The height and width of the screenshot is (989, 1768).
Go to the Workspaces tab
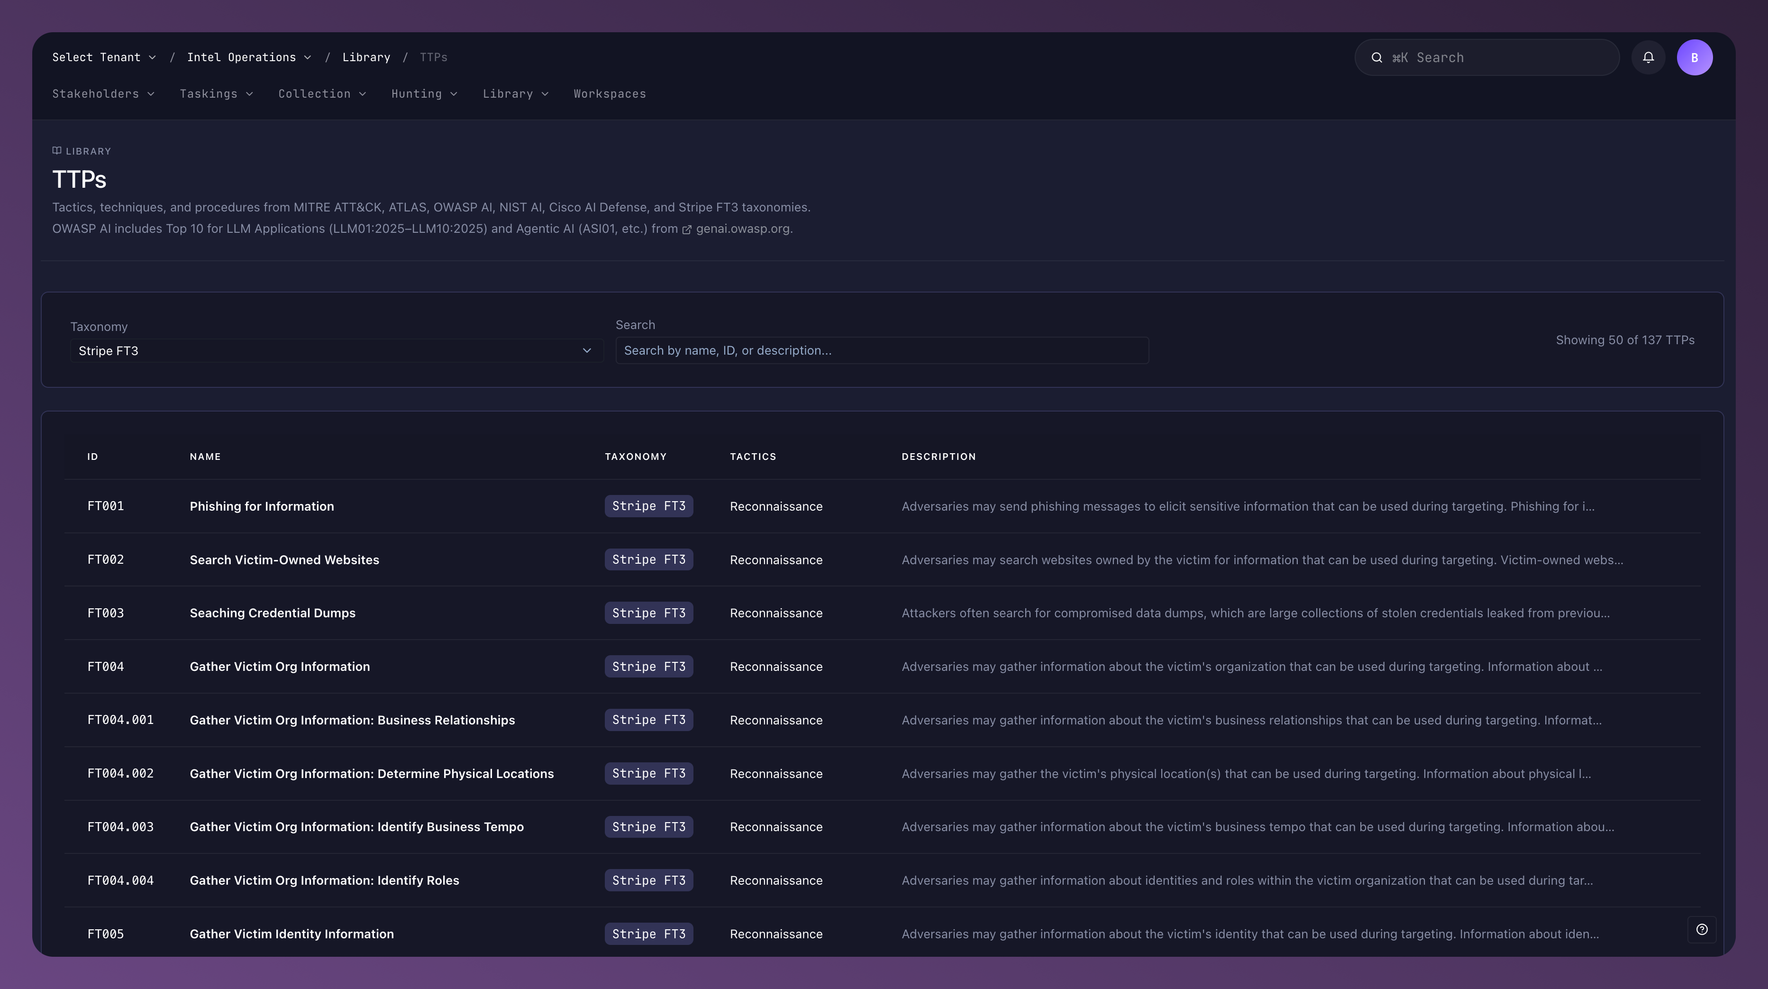(610, 94)
